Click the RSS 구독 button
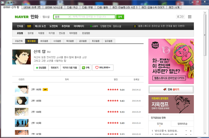The image size is (209, 138). (x=86, y=68)
